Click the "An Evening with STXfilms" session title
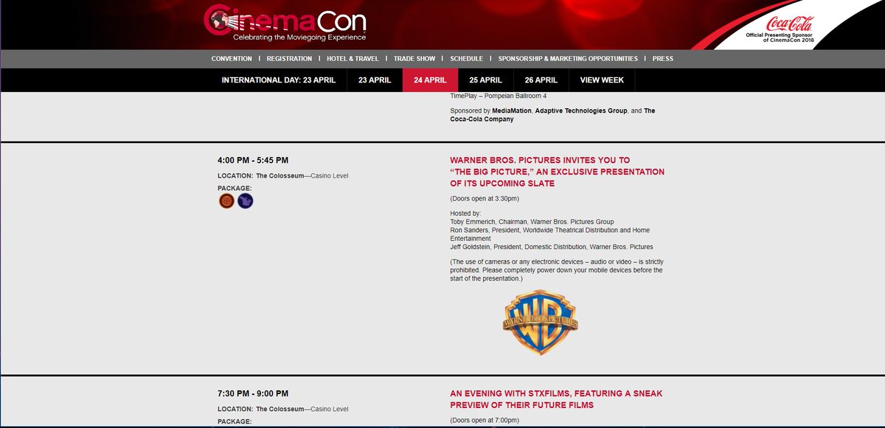This screenshot has height=428, width=885. [x=556, y=399]
